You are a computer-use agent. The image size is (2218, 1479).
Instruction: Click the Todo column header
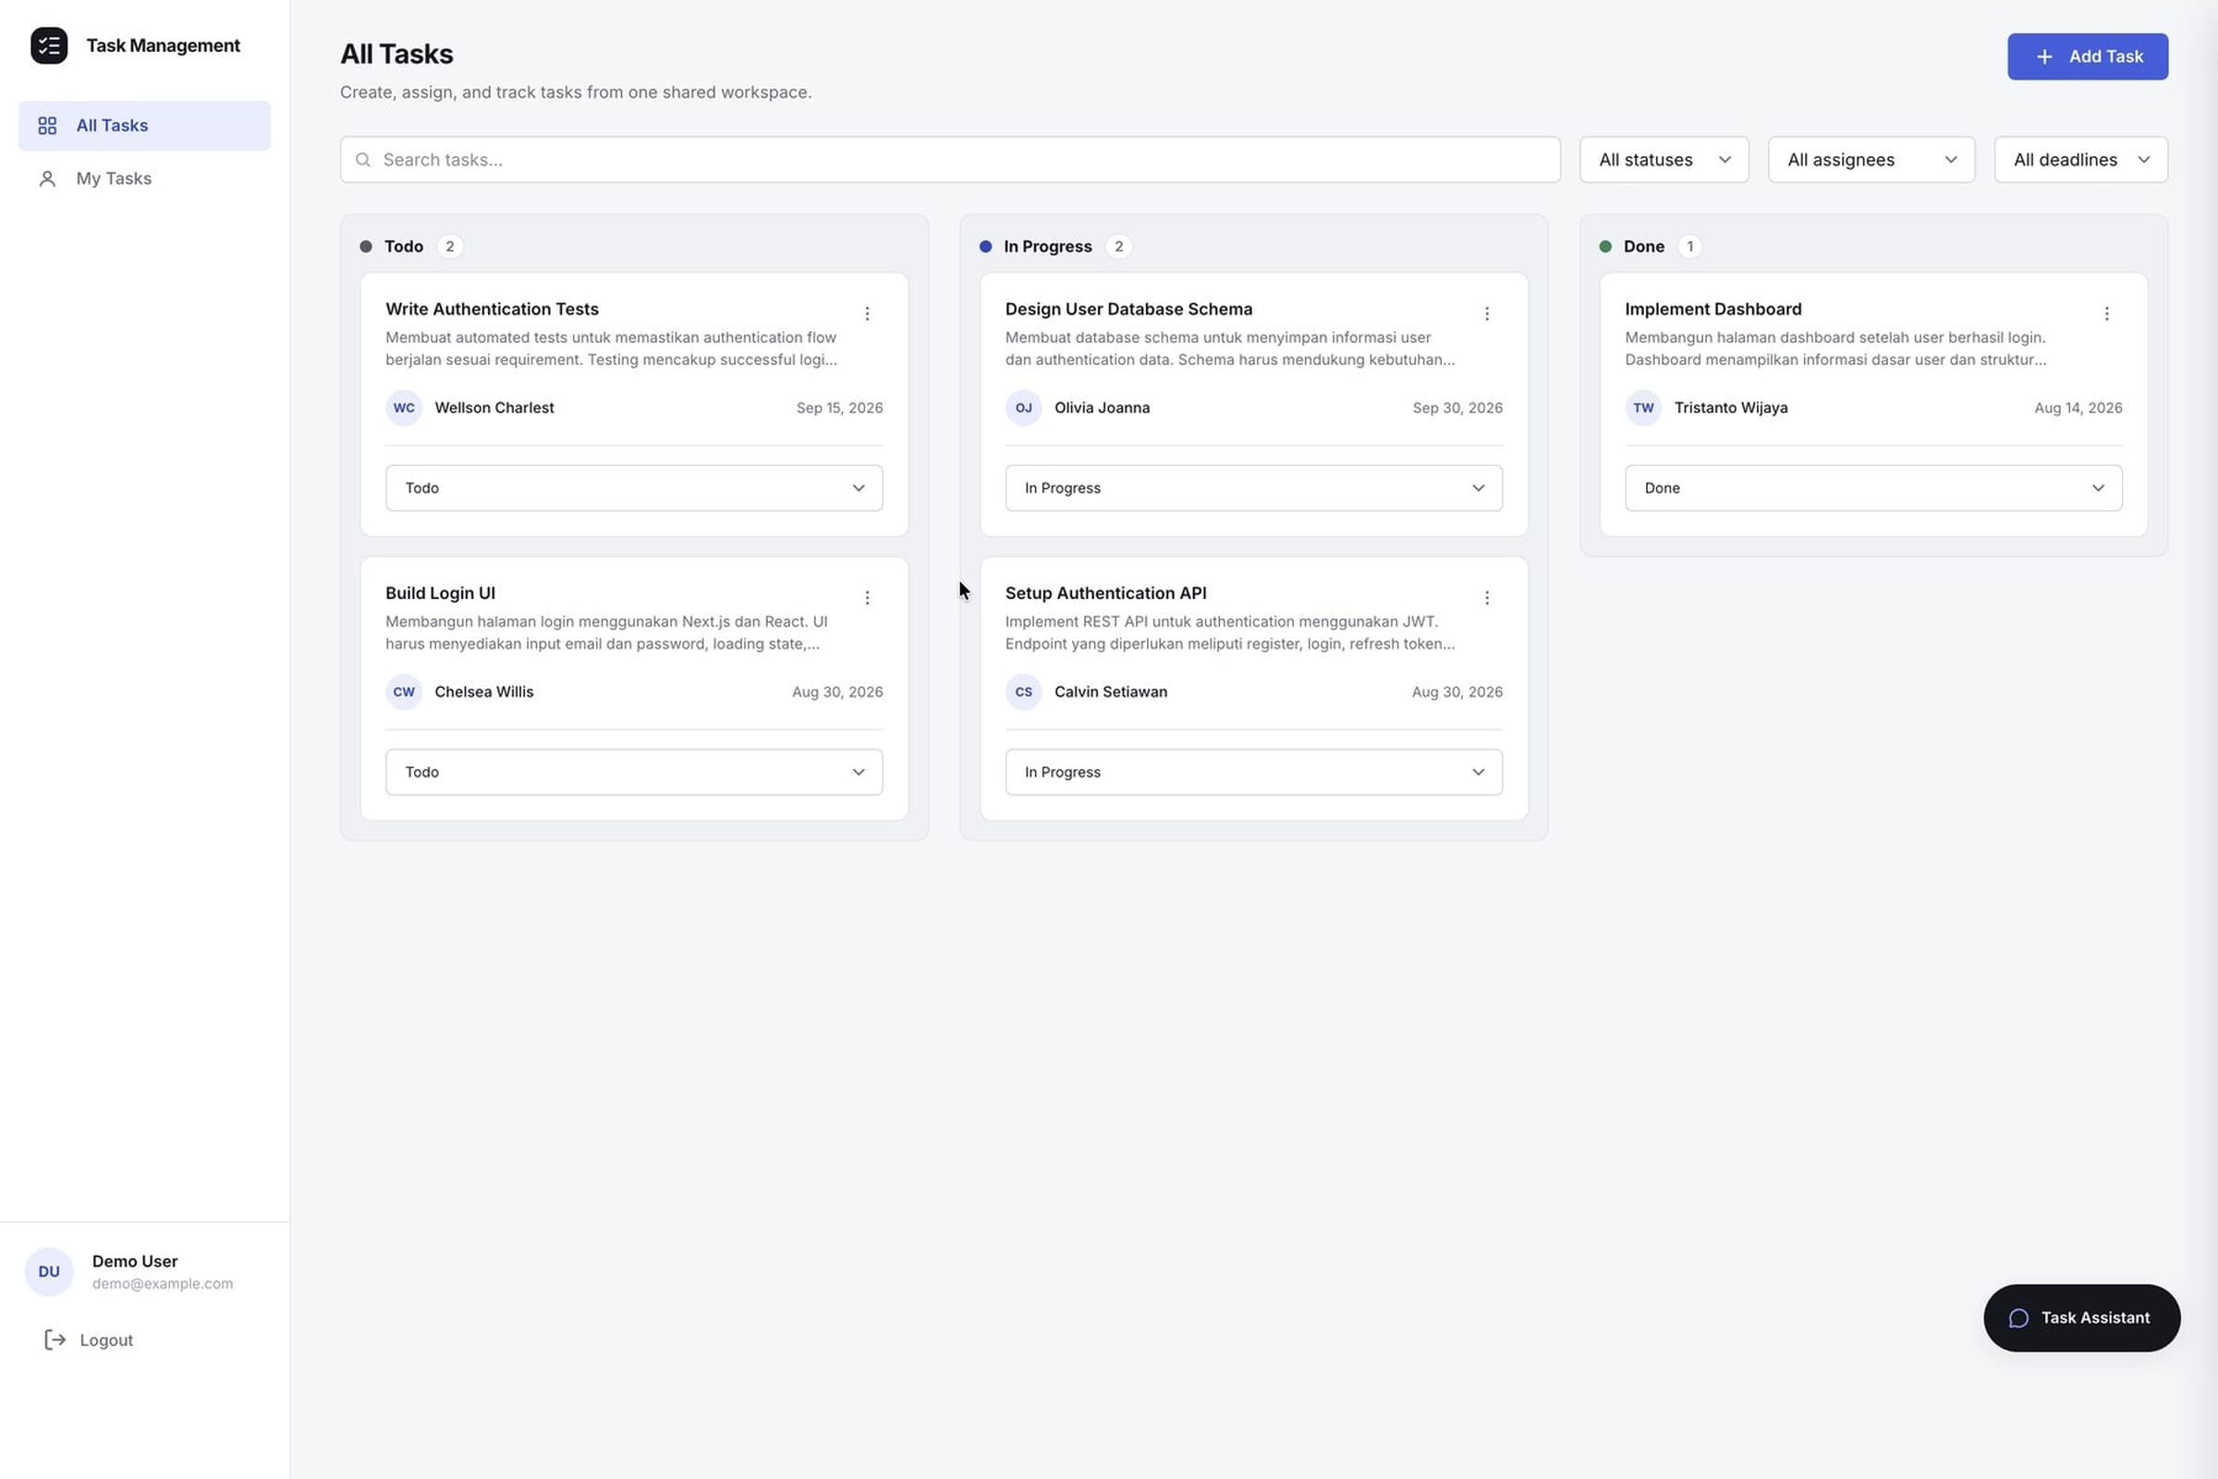pos(404,246)
